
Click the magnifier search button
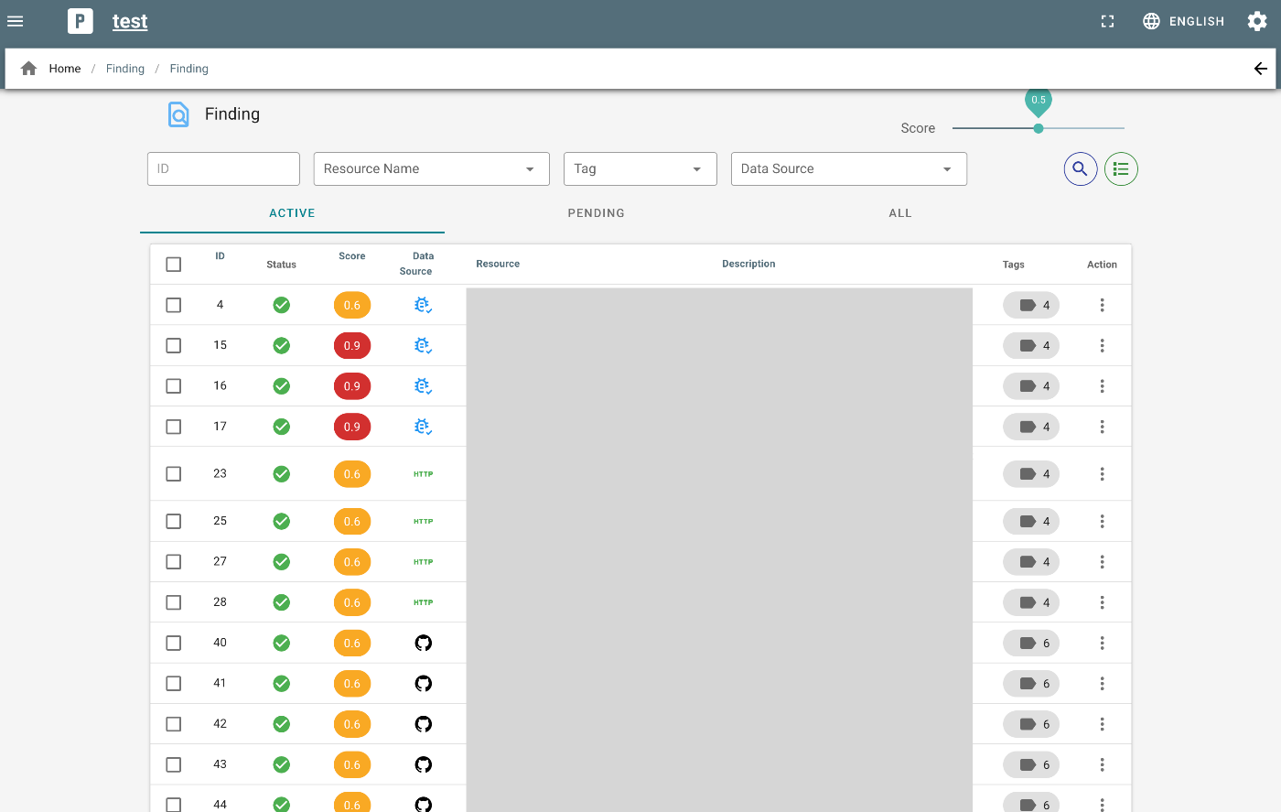point(1081,168)
